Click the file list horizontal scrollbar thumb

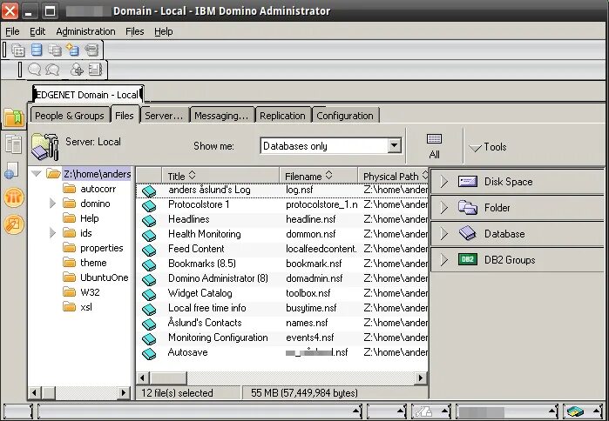(x=168, y=378)
